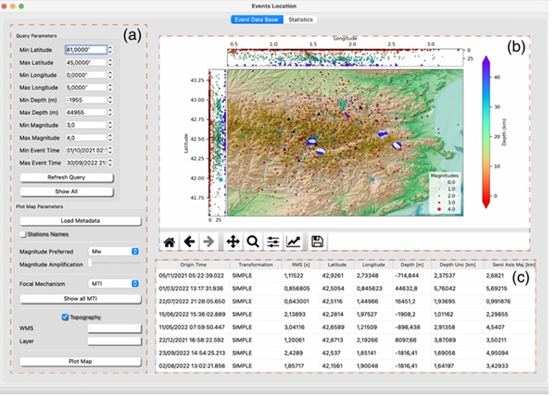Select row with origin time 22/07/2022 21:28:05.650
Screen dimensions: 555x396
click(x=346, y=302)
